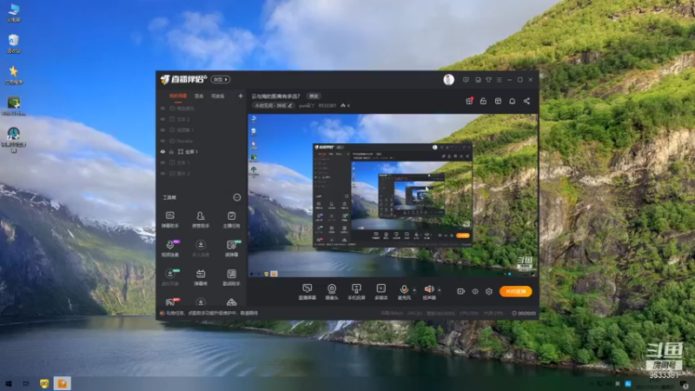Screen dimensions: 695x391
Task: Select the Naraka source row
Action: click(x=202, y=141)
